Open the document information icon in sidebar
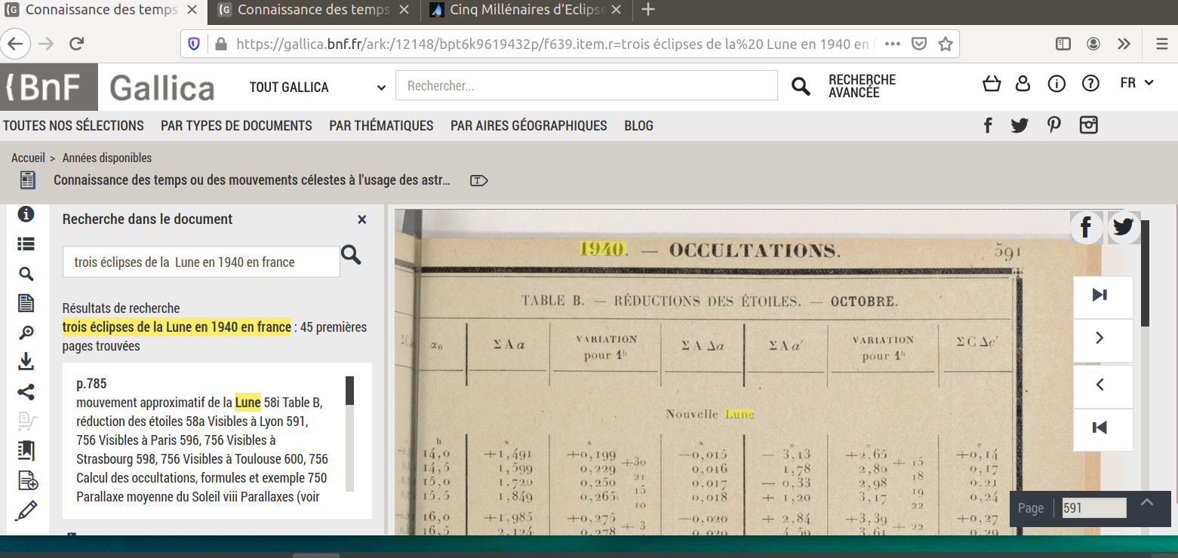The image size is (1178, 558). pyautogui.click(x=26, y=215)
